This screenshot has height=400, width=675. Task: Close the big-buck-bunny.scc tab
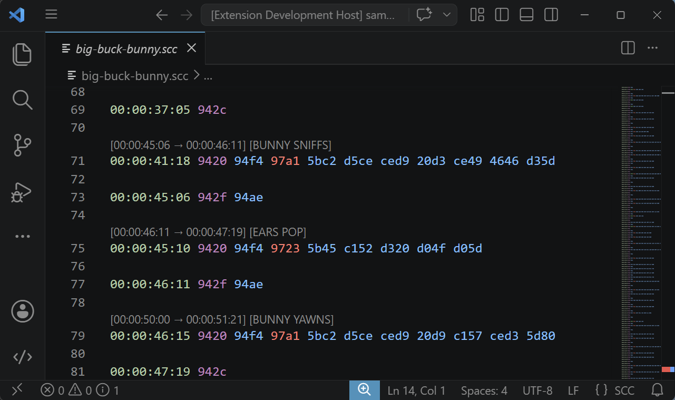192,48
